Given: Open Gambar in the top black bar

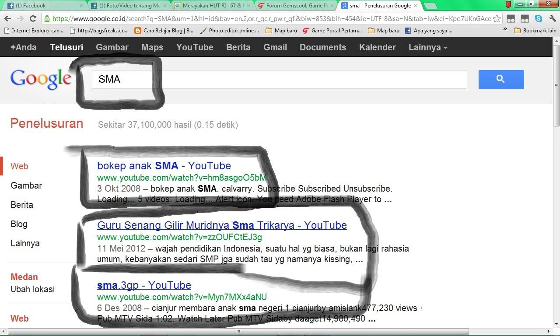Looking at the screenshot, I should [x=112, y=47].
